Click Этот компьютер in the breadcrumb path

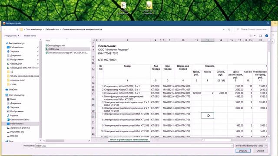pos(34,29)
